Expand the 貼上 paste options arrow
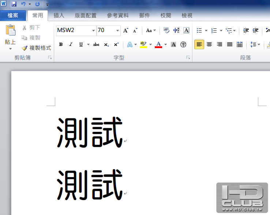 coord(10,49)
